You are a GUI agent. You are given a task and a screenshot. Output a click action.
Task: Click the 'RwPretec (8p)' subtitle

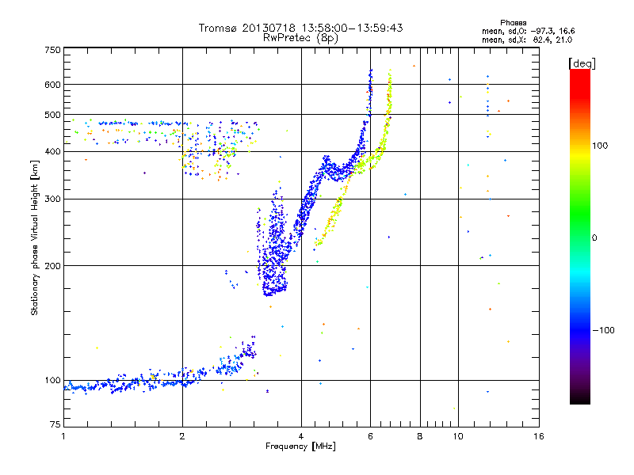click(x=300, y=38)
